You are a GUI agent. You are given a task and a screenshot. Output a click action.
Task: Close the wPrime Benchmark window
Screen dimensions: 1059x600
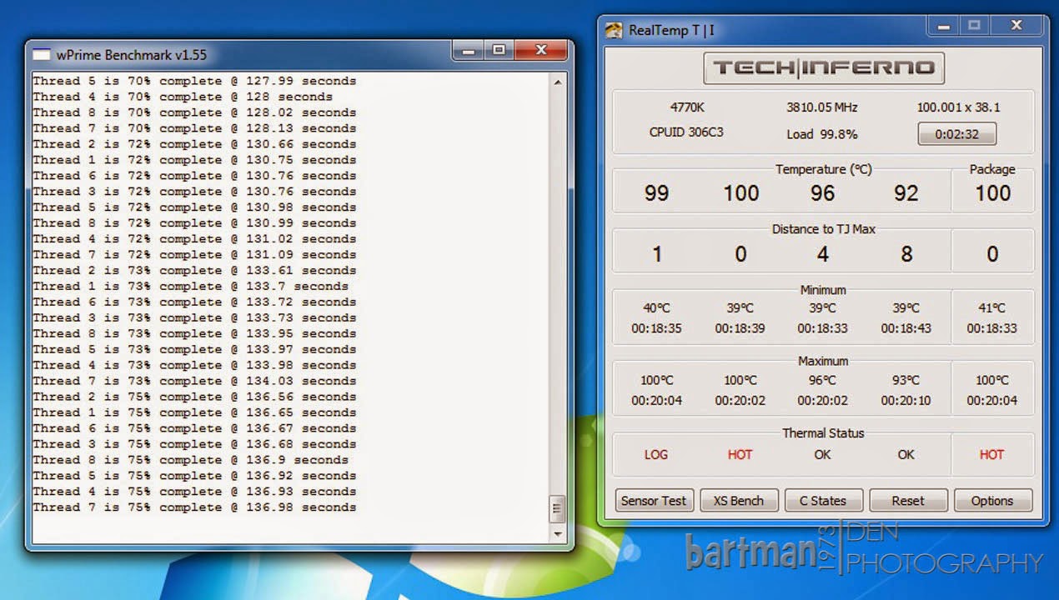tap(540, 51)
